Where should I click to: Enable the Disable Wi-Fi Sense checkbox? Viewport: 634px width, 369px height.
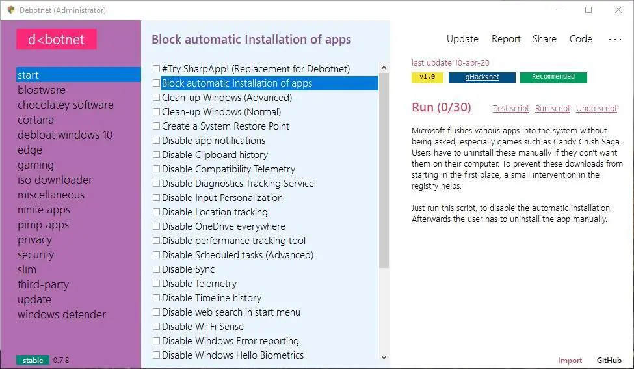156,327
